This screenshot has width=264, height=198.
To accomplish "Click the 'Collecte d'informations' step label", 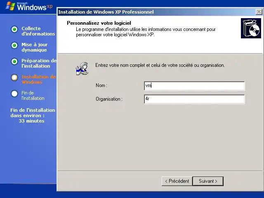I will click(38, 31).
